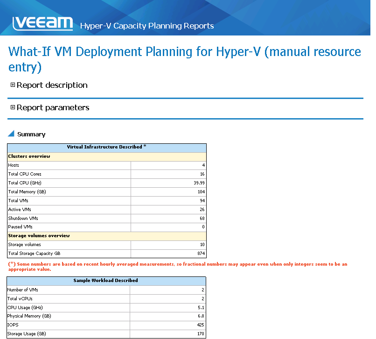Viewport: 376px width, 339px height.
Task: Click the Paused VMs value 0
Action: point(203,227)
